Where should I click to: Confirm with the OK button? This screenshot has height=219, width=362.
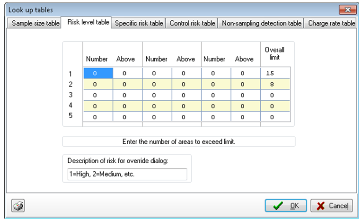[286, 205]
